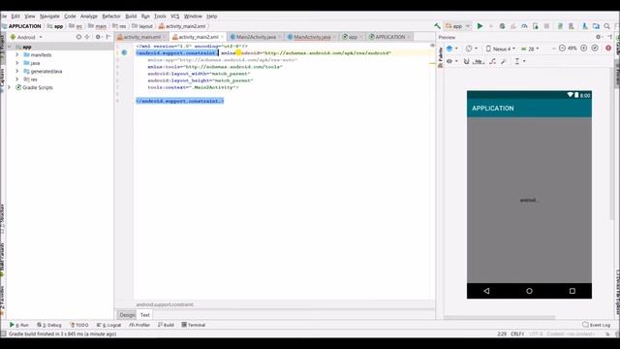Tap the Home button in phone preview
This screenshot has height=349, width=620.
coord(529,291)
